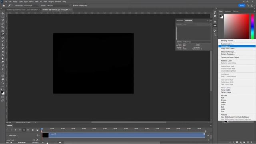The image size is (256, 144).
Task: Open Color panel flyout menu
Action: [x=254, y=11]
